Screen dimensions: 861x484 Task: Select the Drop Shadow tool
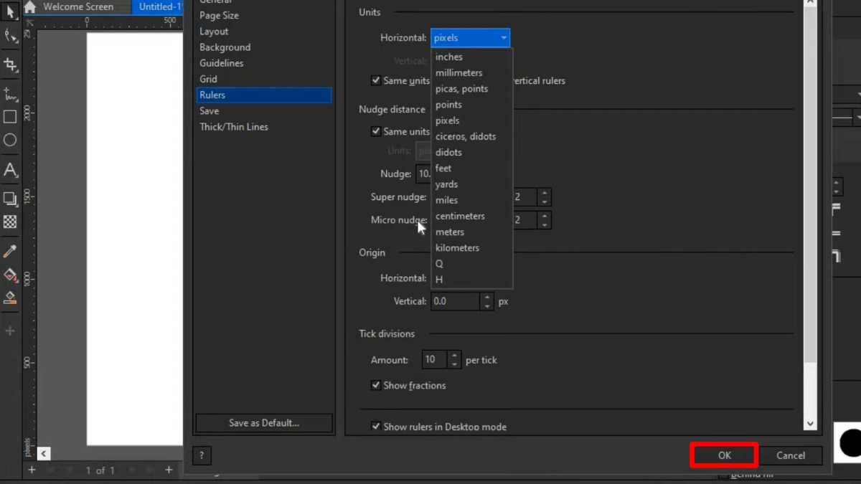coord(10,199)
